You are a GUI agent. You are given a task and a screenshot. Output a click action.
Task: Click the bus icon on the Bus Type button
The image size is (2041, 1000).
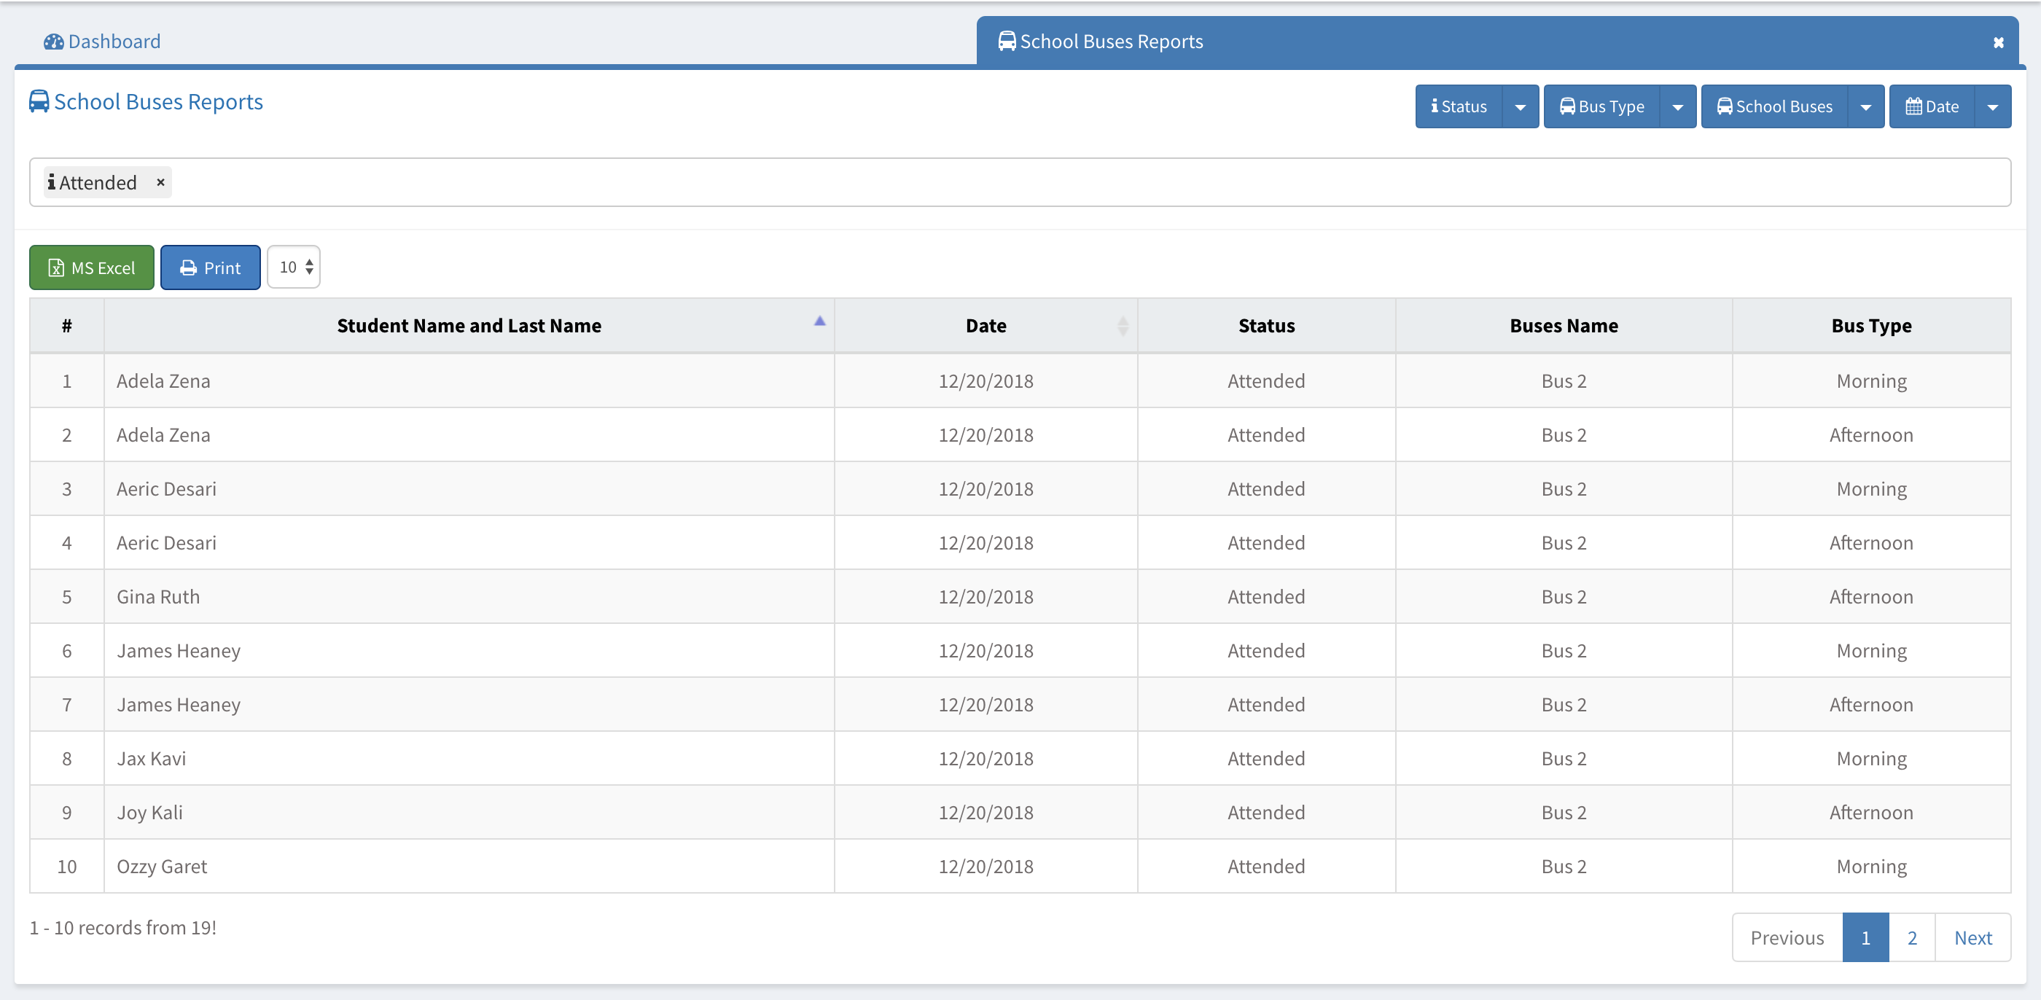click(1566, 106)
